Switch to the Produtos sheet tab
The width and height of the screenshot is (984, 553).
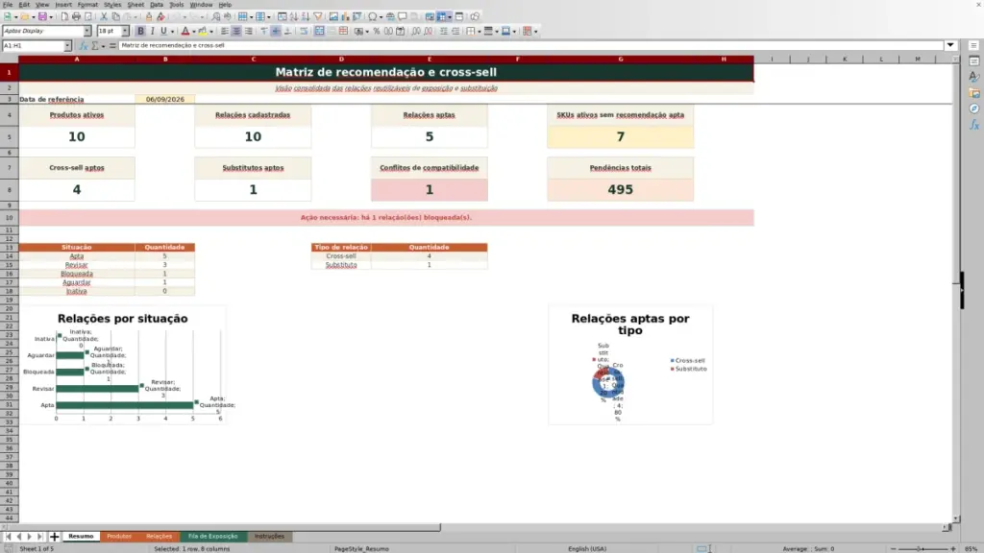pos(119,537)
